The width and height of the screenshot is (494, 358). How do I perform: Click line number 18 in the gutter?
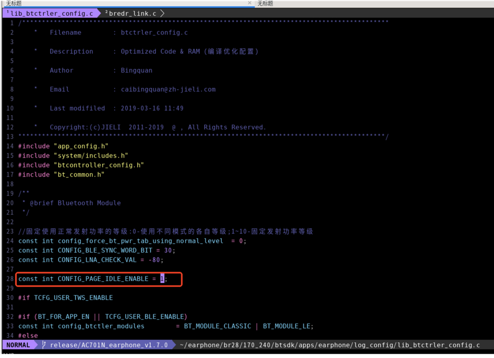point(10,184)
